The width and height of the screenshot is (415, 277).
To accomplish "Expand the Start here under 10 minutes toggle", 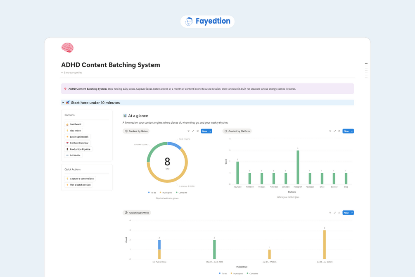I will click(63, 103).
